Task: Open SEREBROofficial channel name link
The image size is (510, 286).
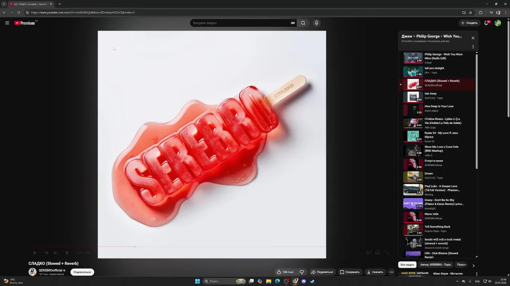Action: click(x=51, y=270)
